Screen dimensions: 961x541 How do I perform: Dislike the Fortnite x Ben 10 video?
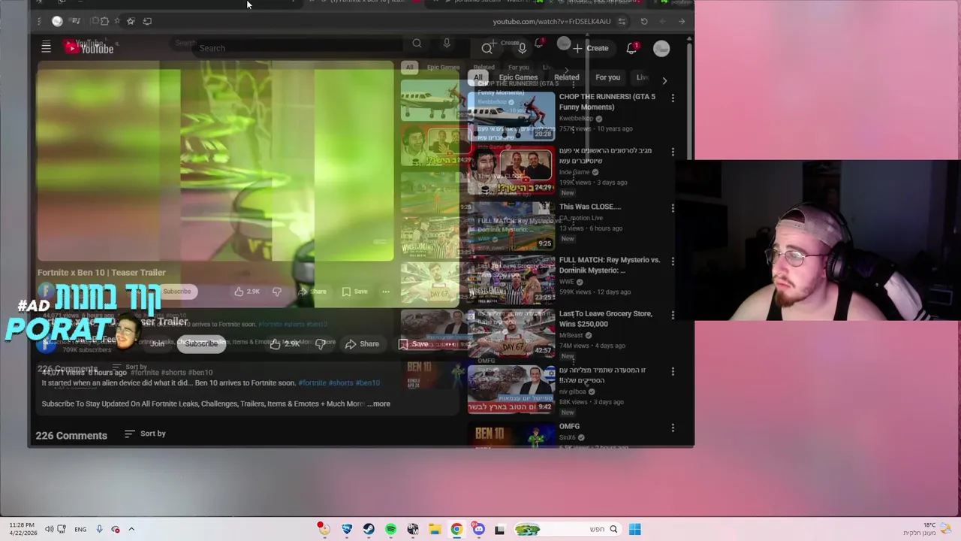[x=321, y=344]
